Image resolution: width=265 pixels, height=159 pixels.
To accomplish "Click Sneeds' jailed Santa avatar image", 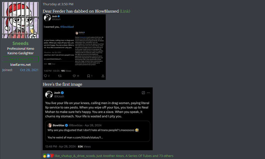I will click(x=20, y=20).
